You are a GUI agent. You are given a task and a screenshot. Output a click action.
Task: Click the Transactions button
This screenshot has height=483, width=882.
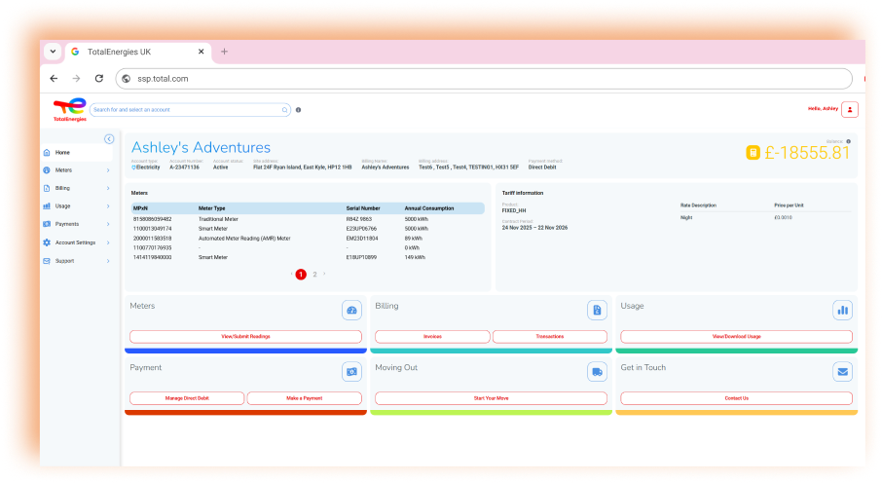550,337
